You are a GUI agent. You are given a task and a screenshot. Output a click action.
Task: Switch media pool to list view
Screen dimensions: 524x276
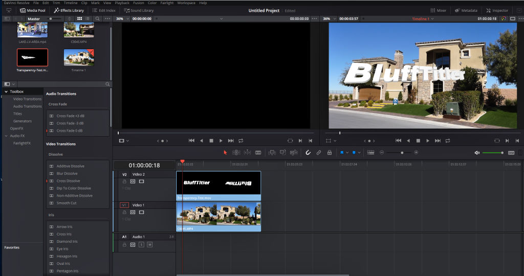tap(88, 19)
